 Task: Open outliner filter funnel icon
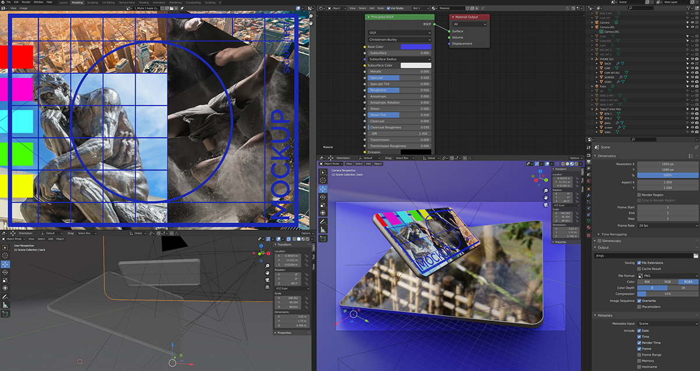click(x=688, y=8)
